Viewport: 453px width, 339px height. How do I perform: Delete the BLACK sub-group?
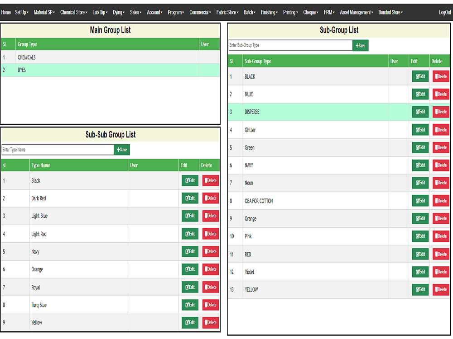tap(441, 76)
